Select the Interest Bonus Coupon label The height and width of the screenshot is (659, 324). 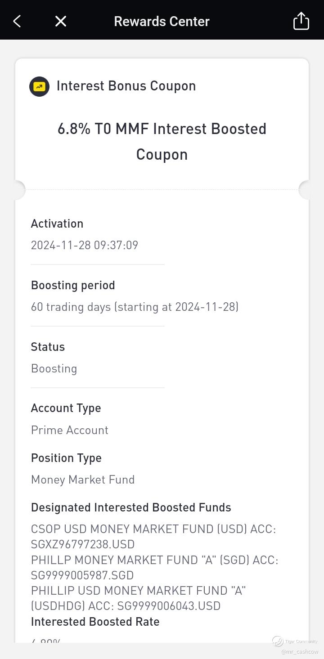tap(126, 86)
